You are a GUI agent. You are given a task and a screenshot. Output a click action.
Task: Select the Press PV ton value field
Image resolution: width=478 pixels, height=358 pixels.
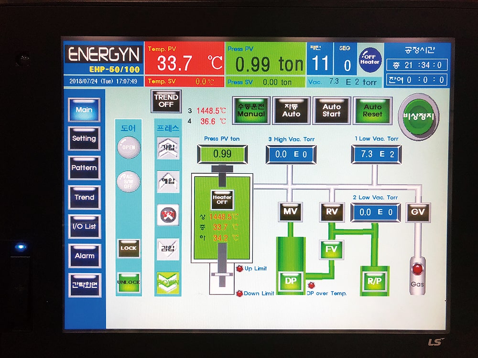click(x=223, y=154)
